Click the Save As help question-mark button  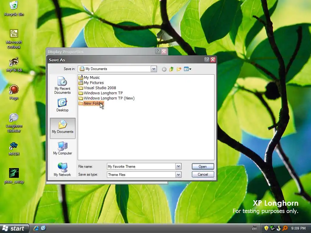pyautogui.click(x=207, y=60)
